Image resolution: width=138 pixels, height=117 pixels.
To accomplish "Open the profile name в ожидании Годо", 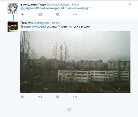I will (x=33, y=4).
